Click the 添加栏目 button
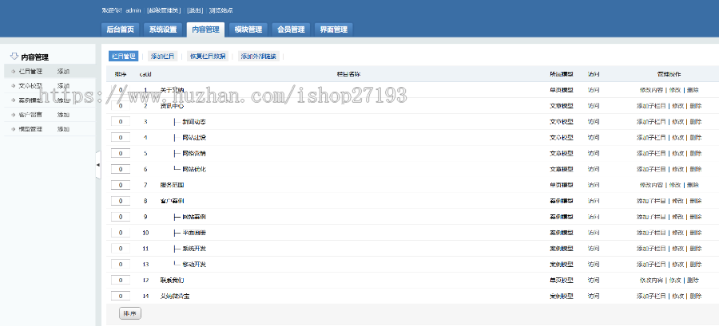This screenshot has width=719, height=326. 163,57
